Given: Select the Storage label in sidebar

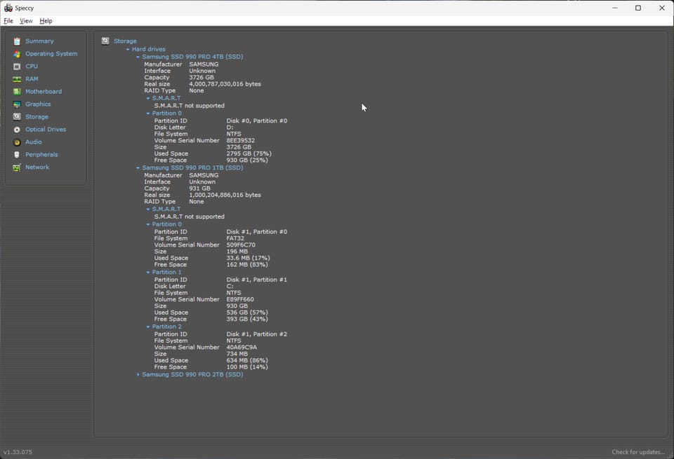Looking at the screenshot, I should click(37, 117).
